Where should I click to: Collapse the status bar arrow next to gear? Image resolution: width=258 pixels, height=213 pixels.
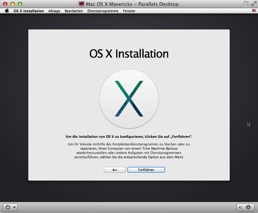point(240,207)
